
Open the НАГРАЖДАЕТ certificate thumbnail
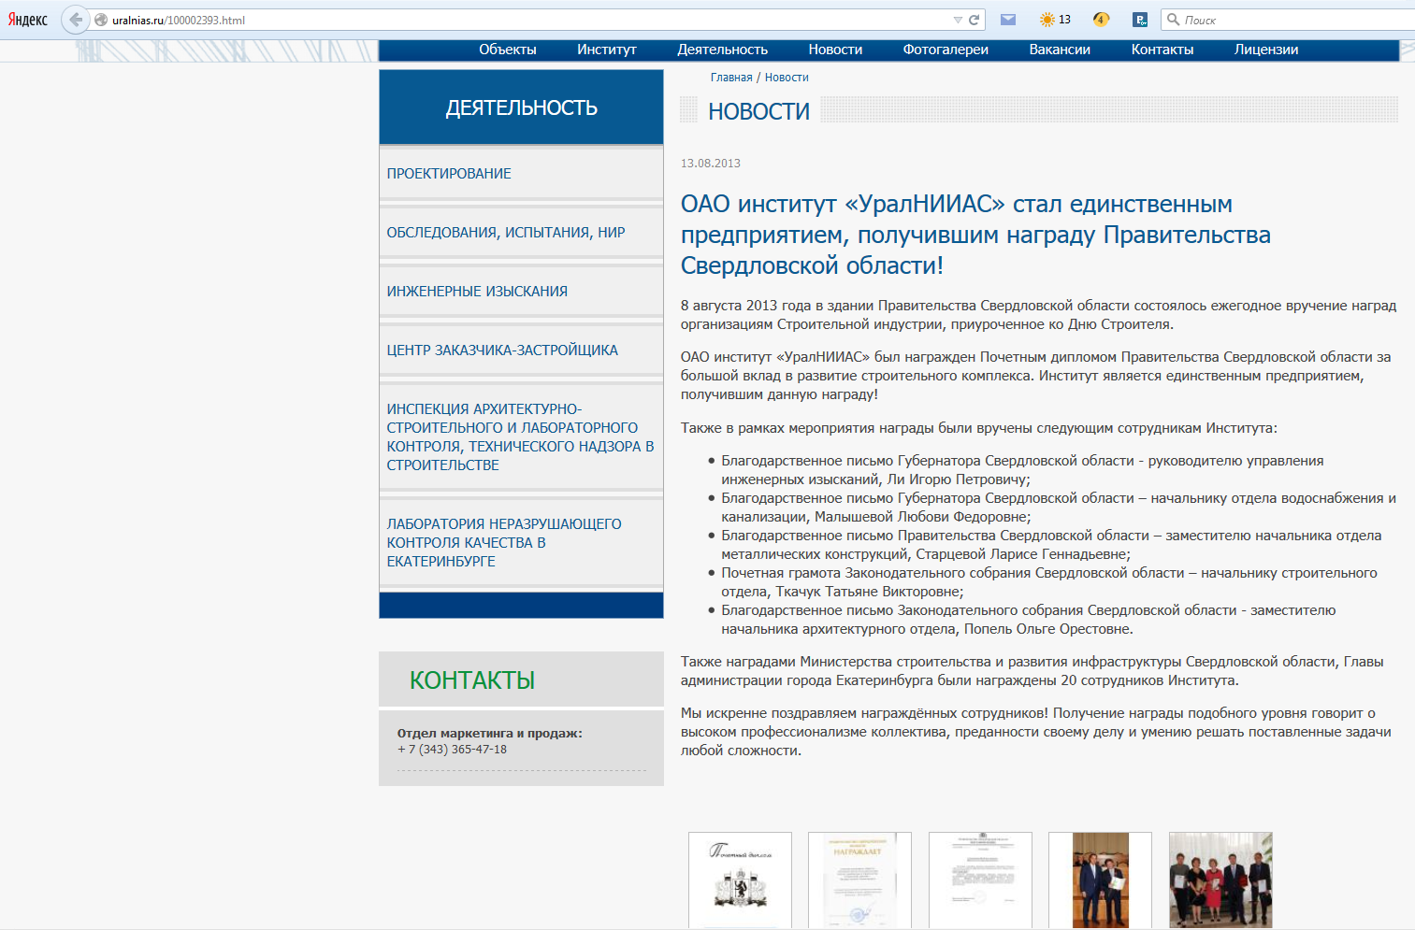click(859, 880)
